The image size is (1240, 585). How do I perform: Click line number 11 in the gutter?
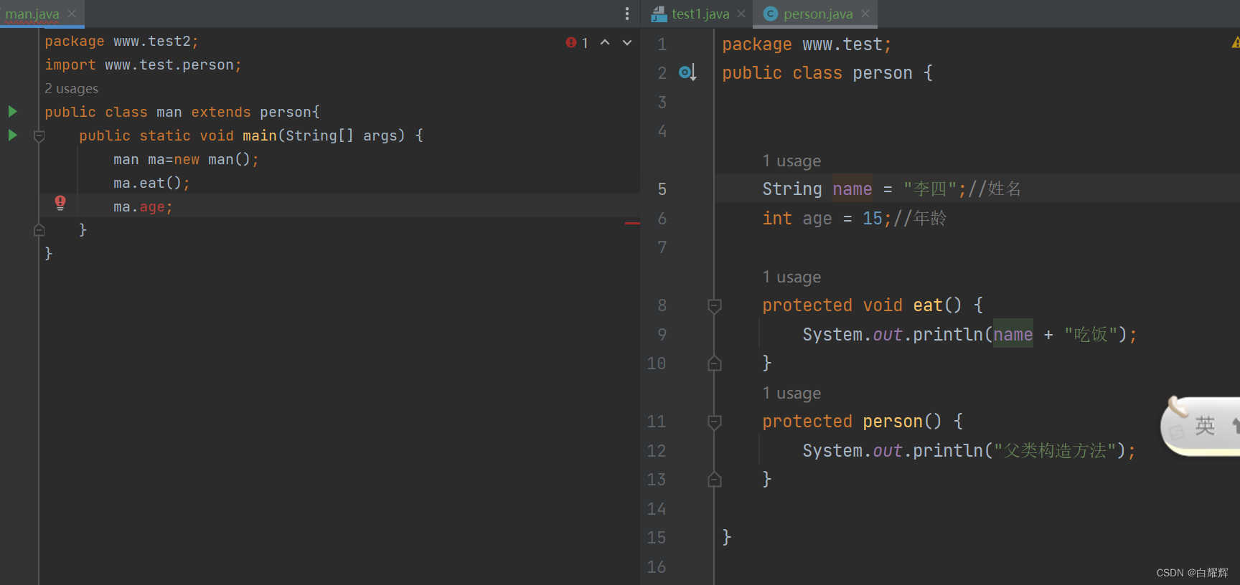click(x=657, y=422)
